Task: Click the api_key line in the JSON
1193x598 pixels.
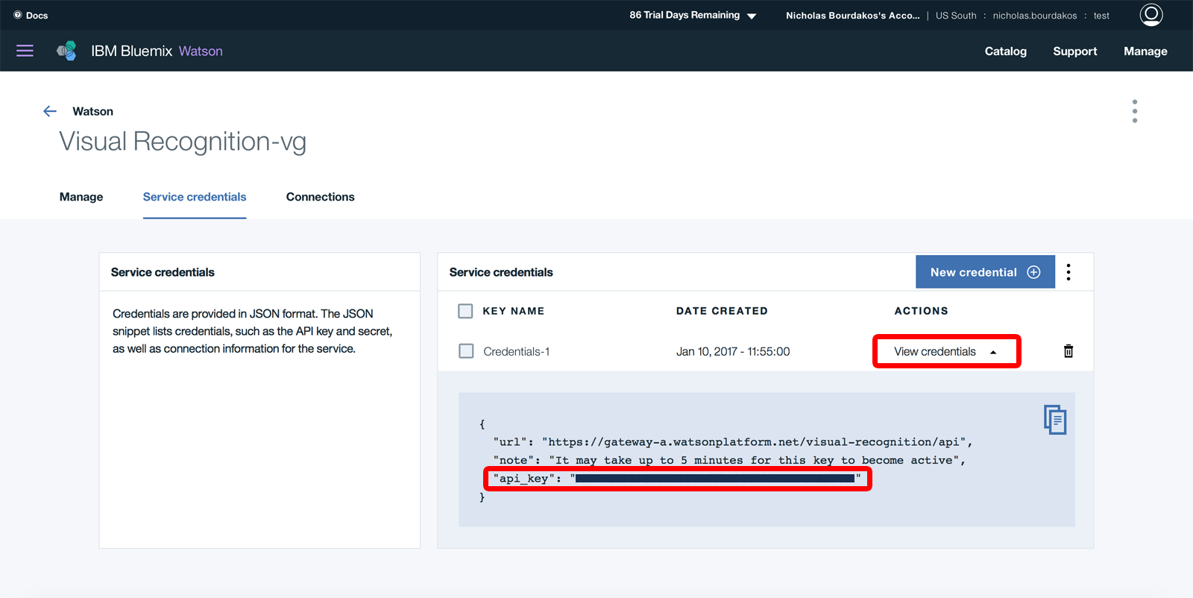Action: pos(678,479)
